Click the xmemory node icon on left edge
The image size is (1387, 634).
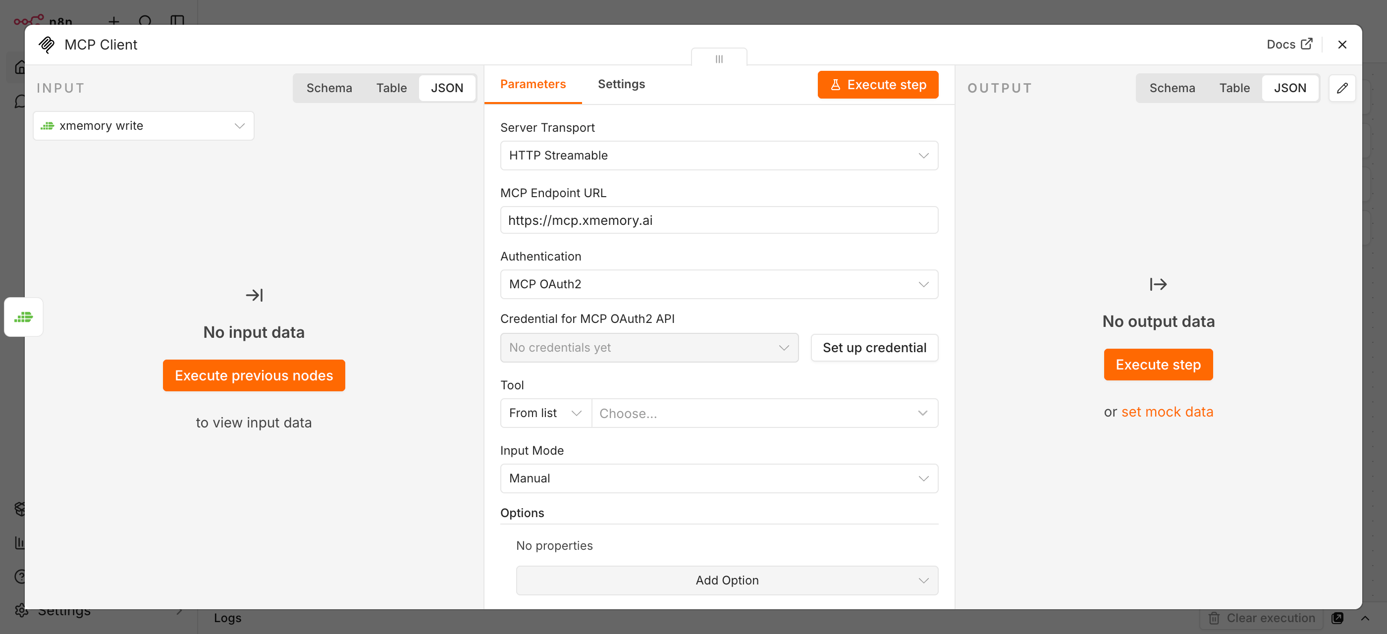click(x=24, y=317)
